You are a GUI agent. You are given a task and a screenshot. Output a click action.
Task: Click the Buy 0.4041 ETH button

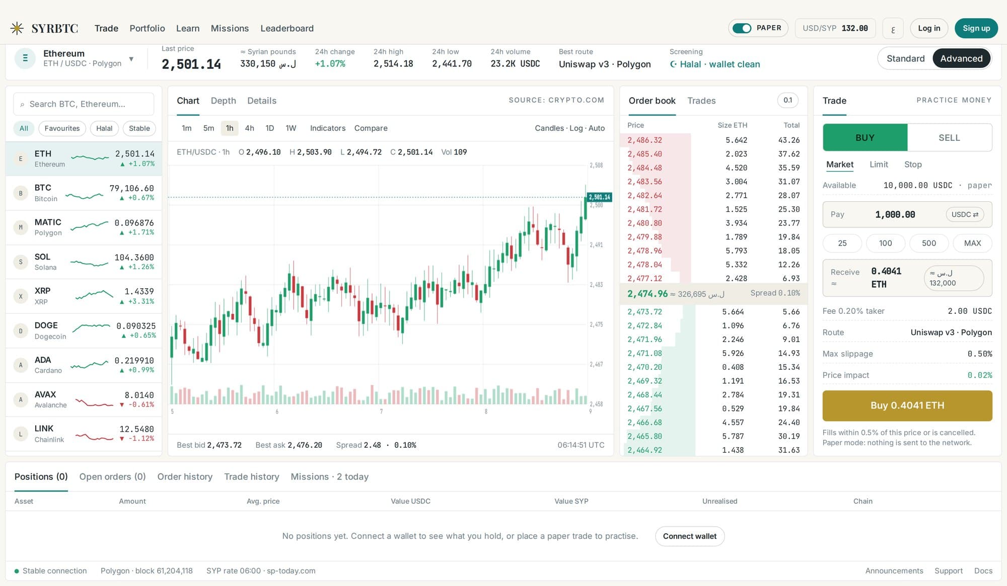(907, 405)
